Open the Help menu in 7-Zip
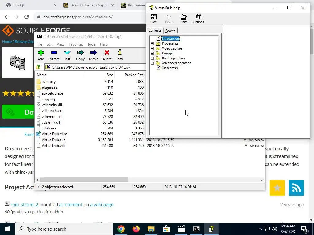The height and width of the screenshot is (235, 314). tap(104, 44)
